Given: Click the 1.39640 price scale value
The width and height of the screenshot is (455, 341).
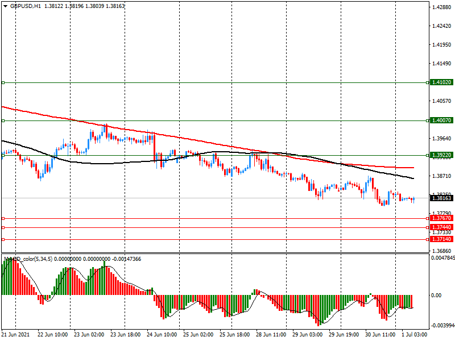Looking at the screenshot, I should tap(442, 139).
